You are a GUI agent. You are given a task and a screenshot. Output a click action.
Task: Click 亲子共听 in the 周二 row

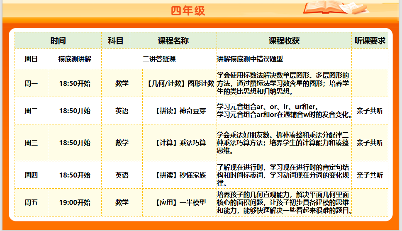(x=370, y=111)
